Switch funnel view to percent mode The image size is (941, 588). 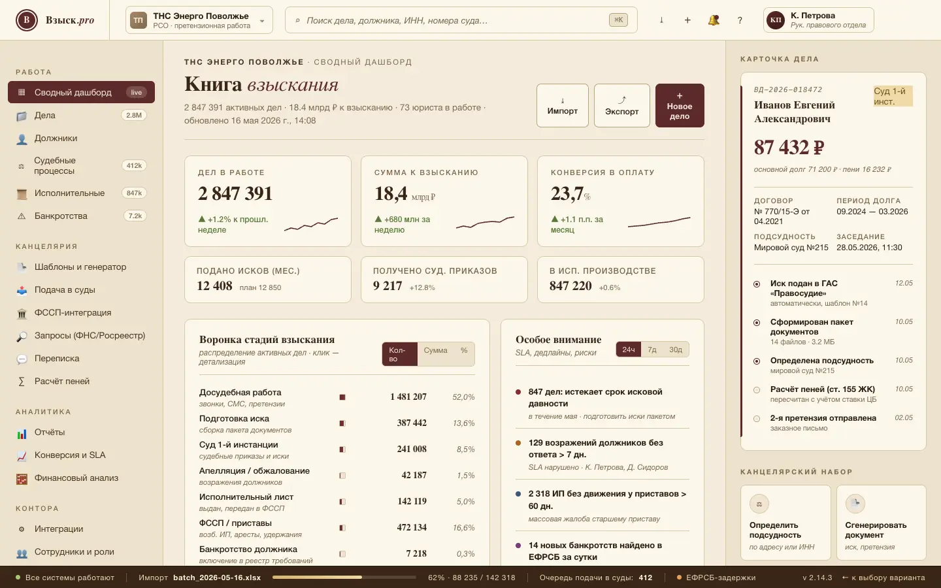click(x=464, y=351)
